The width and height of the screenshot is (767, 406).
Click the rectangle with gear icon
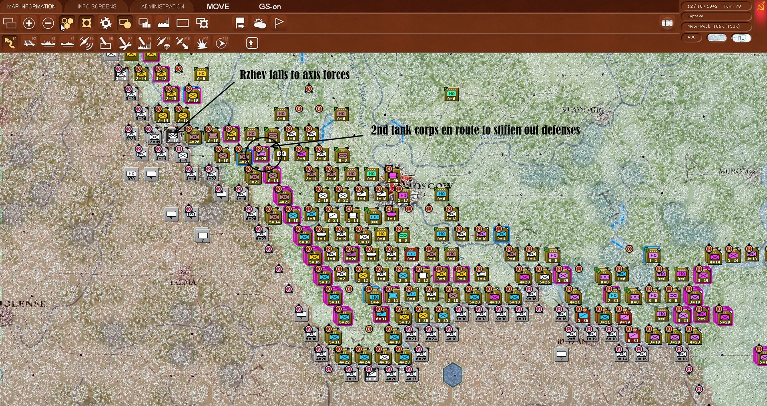tap(202, 23)
